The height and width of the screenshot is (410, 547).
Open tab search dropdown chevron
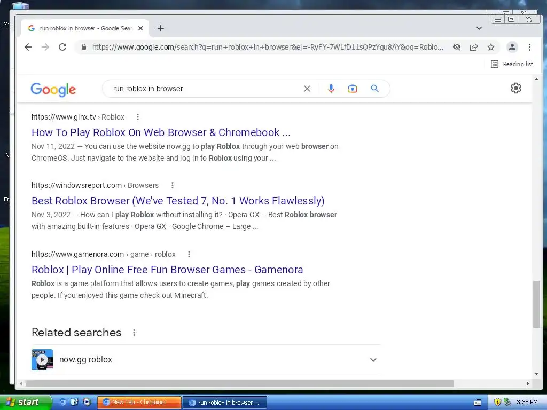(479, 28)
